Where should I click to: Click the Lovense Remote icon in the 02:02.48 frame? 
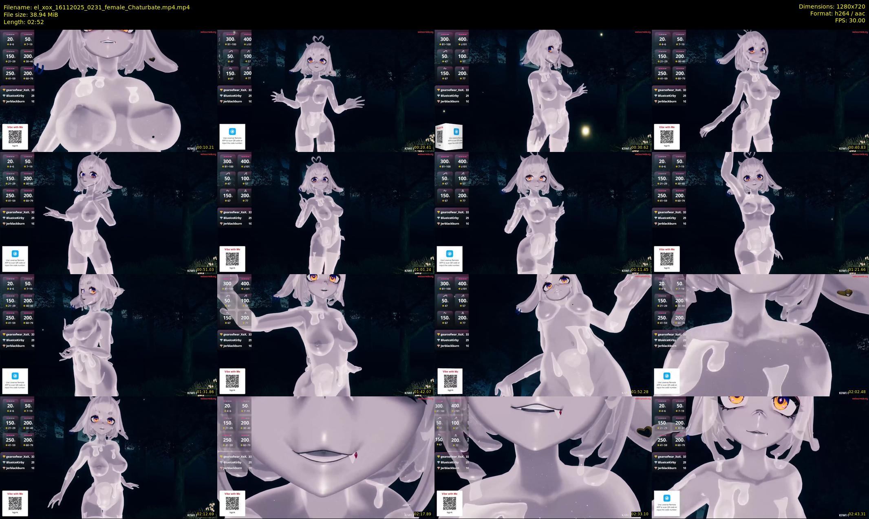667,376
